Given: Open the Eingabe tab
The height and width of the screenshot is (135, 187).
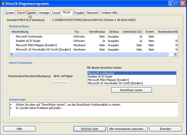Looking at the screenshot, I should pos(79,13).
